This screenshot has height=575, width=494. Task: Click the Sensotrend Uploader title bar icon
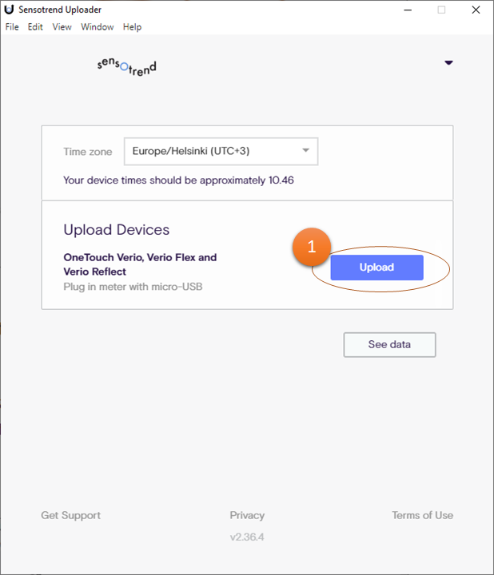9,10
